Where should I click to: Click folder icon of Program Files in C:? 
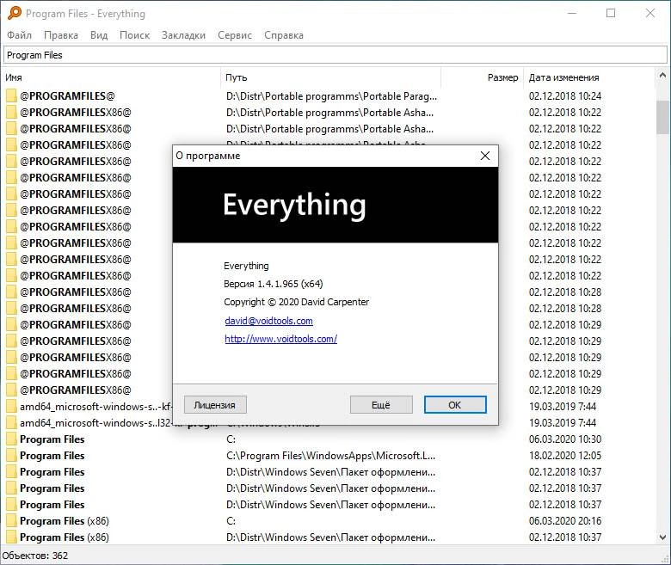click(11, 439)
